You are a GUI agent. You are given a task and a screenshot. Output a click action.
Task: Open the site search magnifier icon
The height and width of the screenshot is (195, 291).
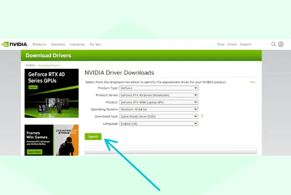(x=273, y=44)
